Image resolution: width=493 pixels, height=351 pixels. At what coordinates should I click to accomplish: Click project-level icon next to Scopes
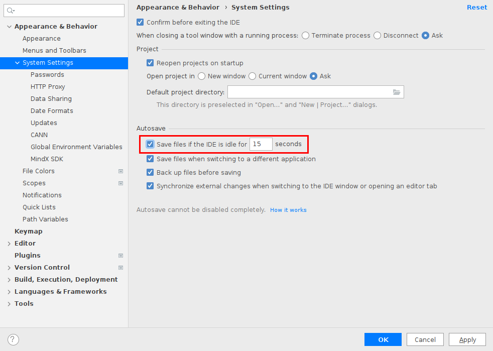(120, 183)
